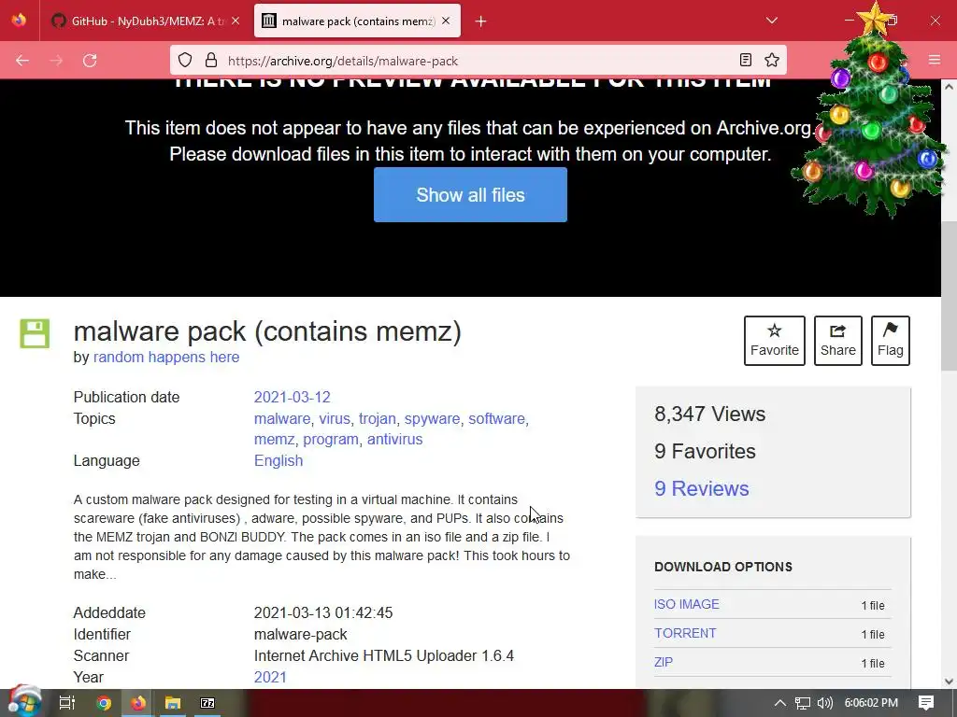
Task: Open the program topic link
Action: 330,439
